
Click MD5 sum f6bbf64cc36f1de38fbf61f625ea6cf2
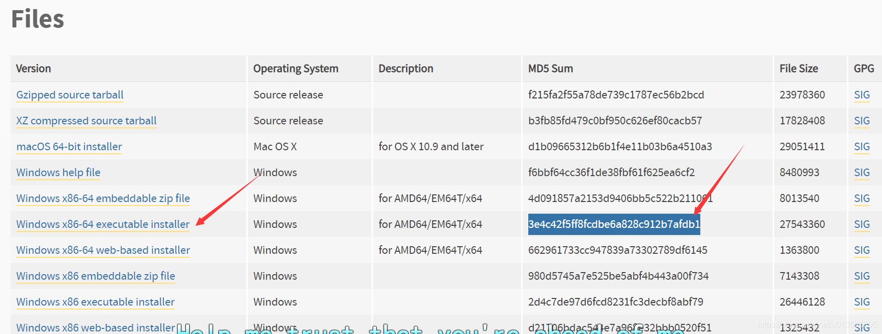click(612, 173)
